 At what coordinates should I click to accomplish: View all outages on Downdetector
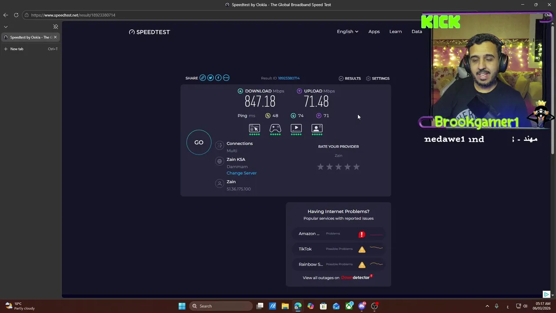point(338,277)
